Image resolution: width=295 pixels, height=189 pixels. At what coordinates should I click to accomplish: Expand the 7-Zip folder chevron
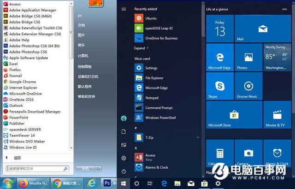coord(198,137)
